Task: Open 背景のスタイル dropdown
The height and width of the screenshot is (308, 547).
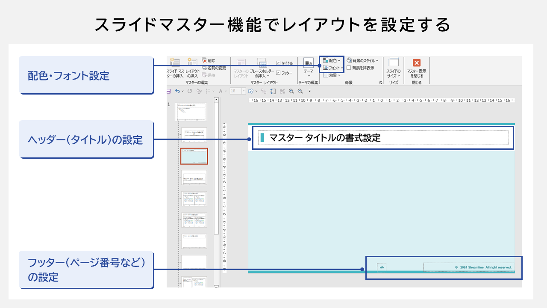Action: click(363, 60)
